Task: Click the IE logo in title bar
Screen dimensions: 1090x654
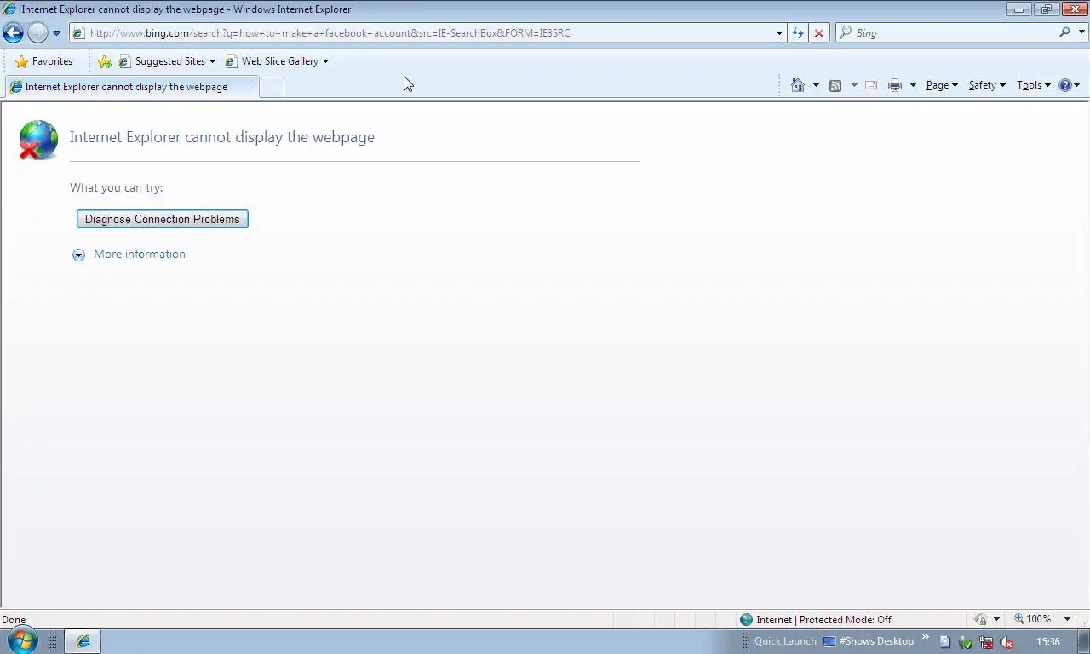Action: (x=10, y=9)
